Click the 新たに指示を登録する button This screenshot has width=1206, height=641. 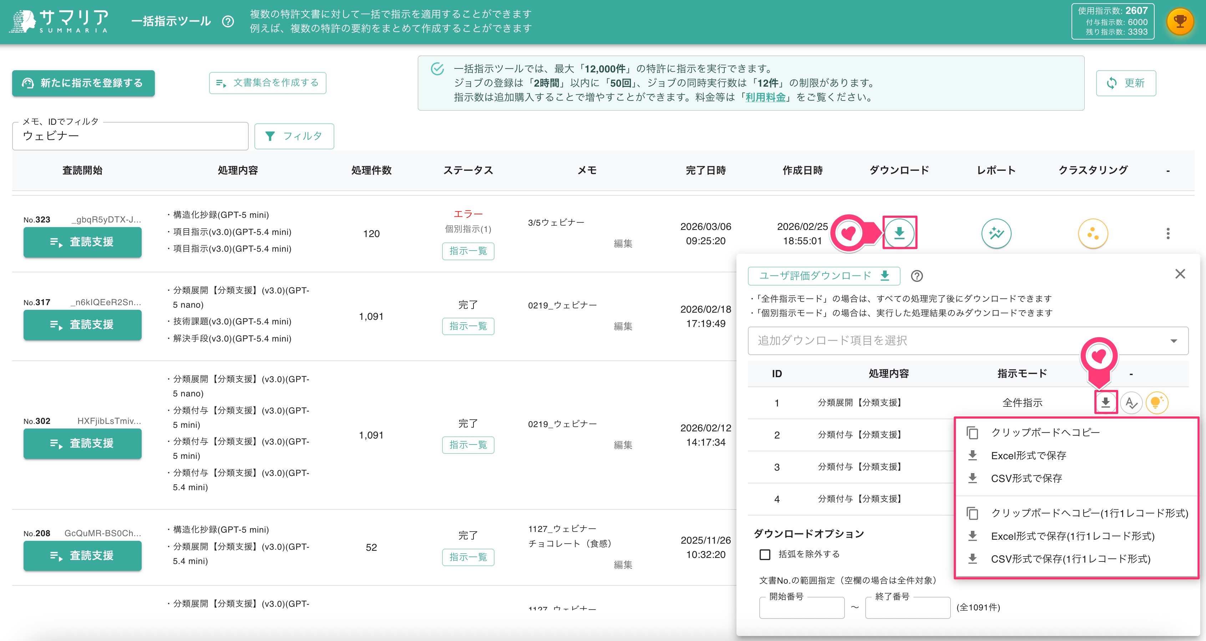pyautogui.click(x=83, y=83)
